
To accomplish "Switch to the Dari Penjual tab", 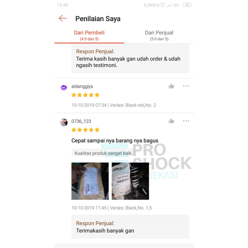I will pos(159,35).
